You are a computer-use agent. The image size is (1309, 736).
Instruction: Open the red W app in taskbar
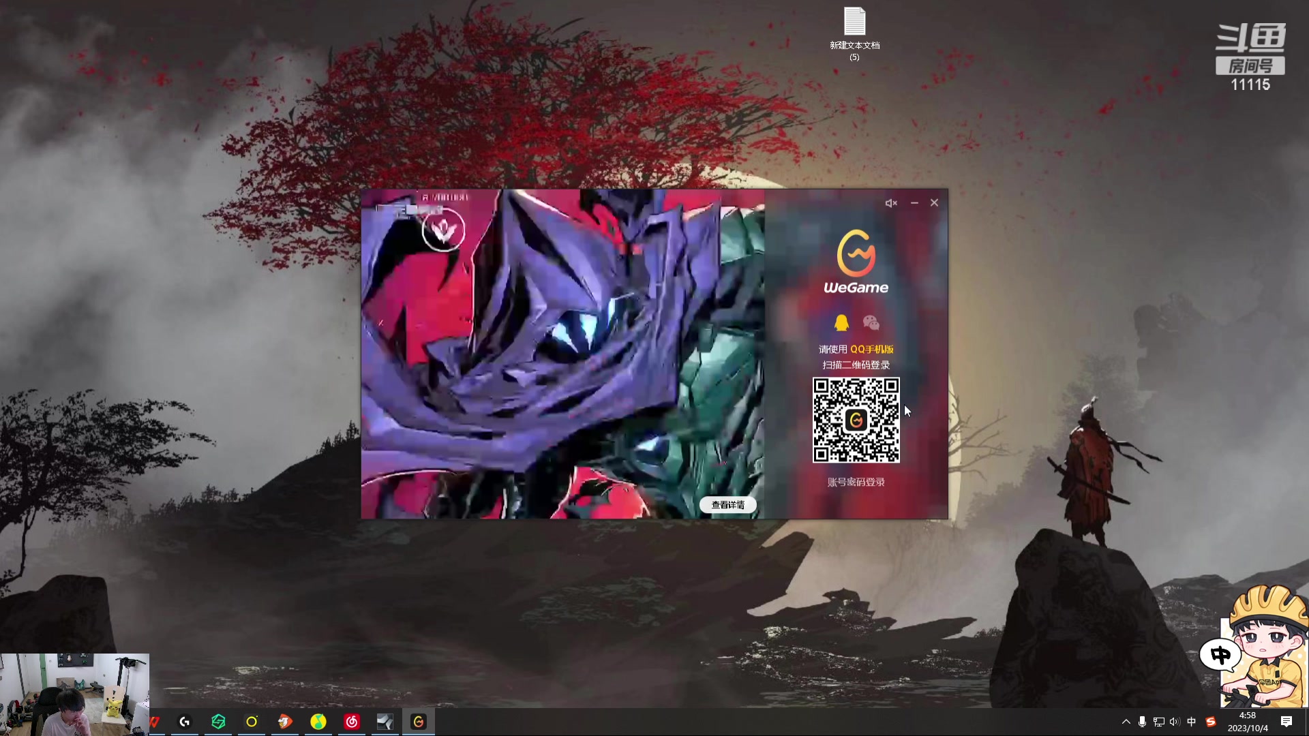(155, 722)
